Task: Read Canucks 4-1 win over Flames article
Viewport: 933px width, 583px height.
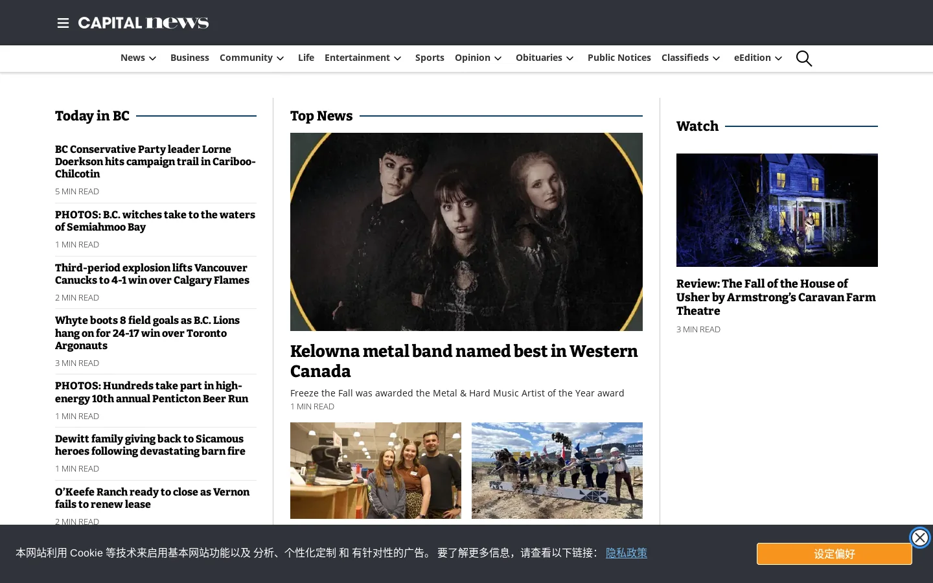Action: click(152, 274)
